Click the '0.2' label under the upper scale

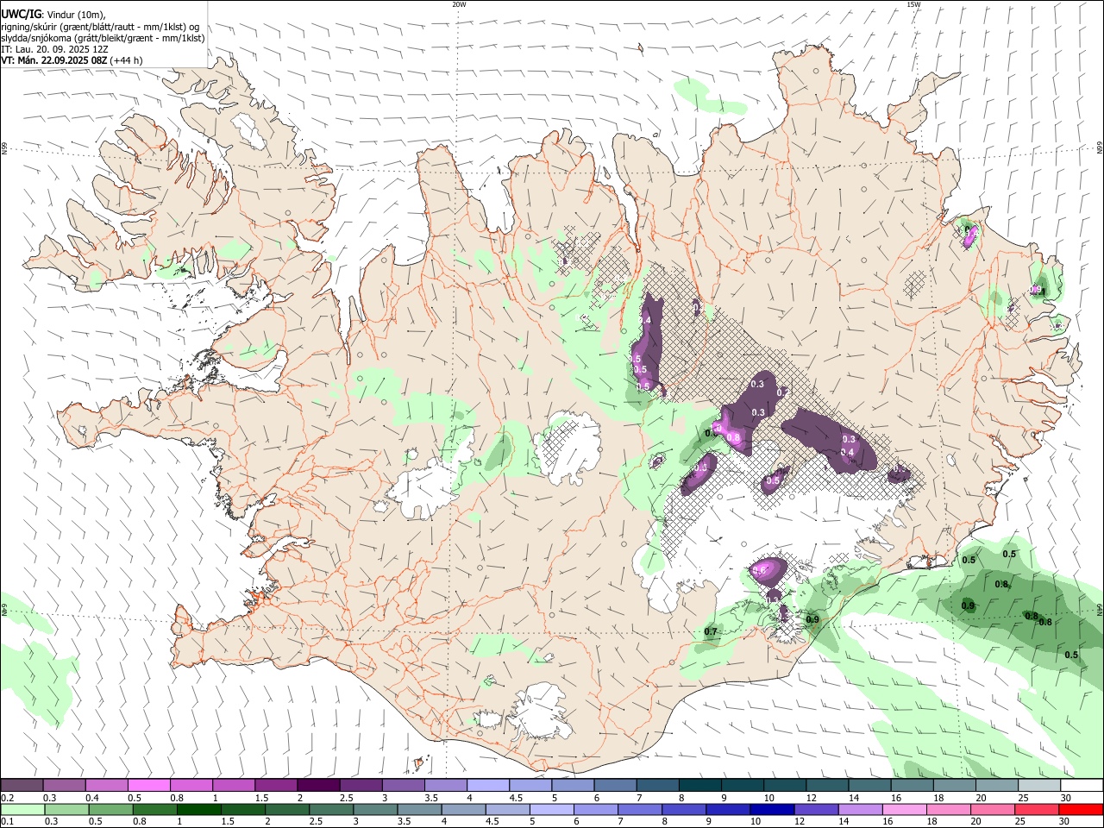pyautogui.click(x=7, y=798)
